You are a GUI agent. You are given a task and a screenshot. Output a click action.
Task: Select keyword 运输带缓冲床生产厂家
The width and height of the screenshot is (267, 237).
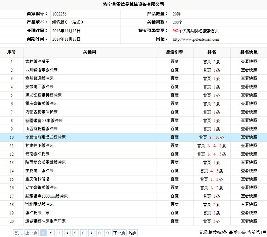coord(45,221)
